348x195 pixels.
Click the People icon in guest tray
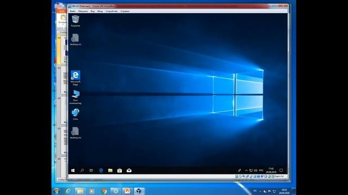pos(239,171)
